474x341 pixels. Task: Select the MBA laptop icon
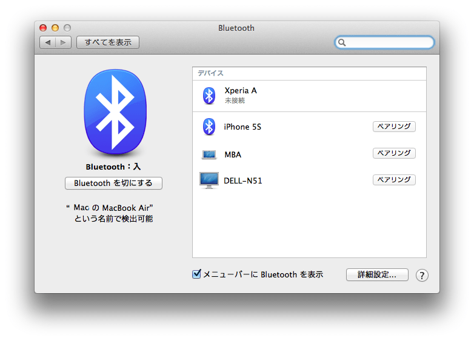209,155
